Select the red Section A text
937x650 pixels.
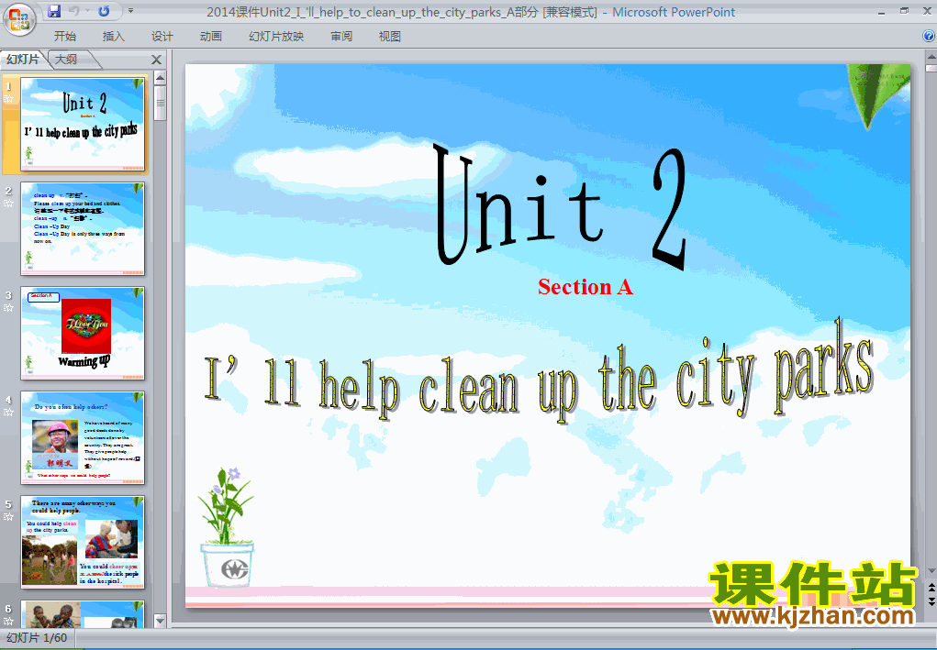point(585,287)
